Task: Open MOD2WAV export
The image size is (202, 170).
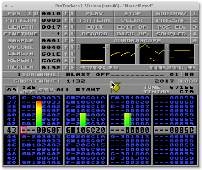Action: [171, 13]
